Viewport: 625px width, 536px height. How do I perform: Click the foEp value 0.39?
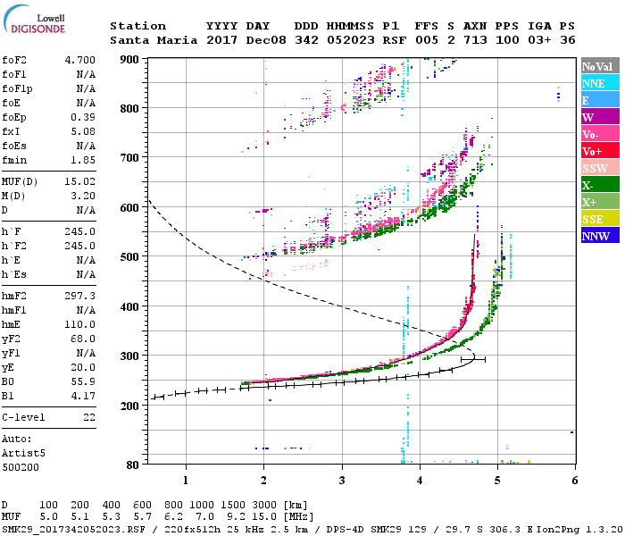[x=83, y=117]
